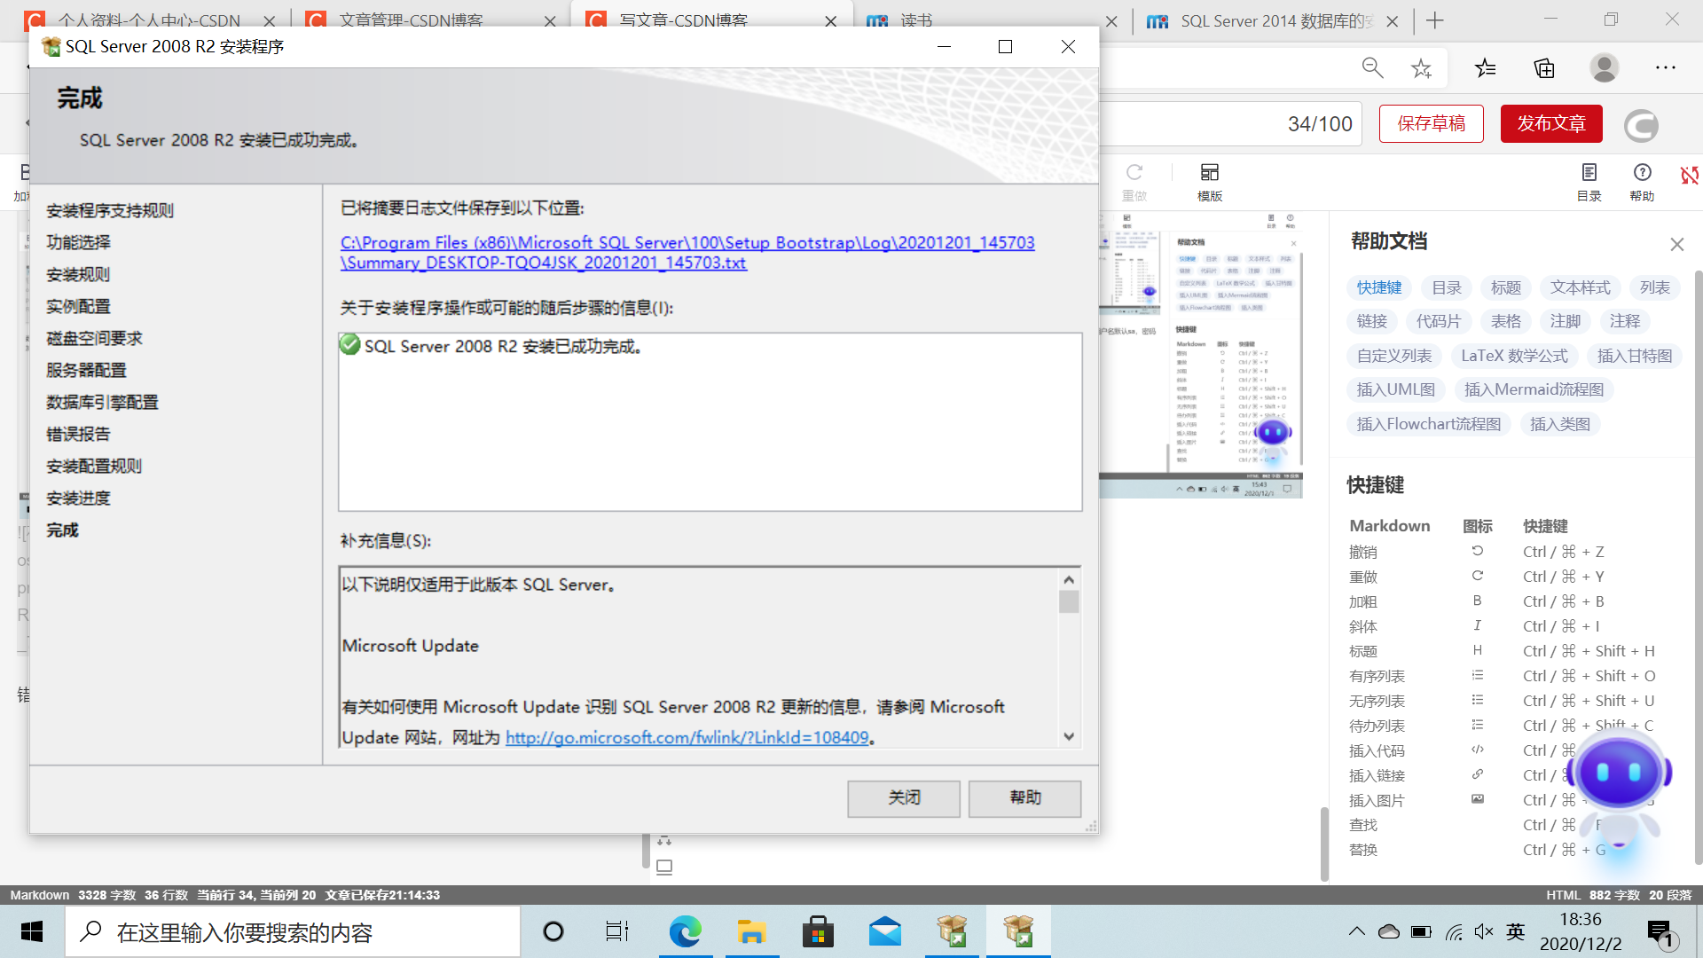Screen dimensions: 1703x958
Task: Select 完成 step in installer sidebar
Action: coord(62,530)
